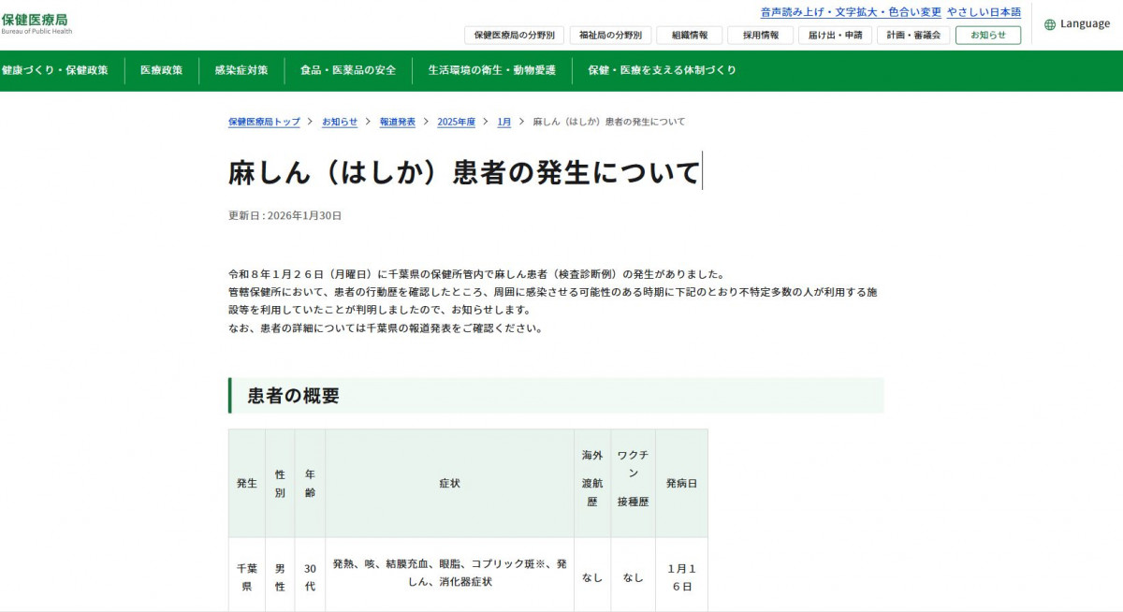The height and width of the screenshot is (612, 1123).
Task: Open 健康づくり・保健政策 menu
Action: click(x=54, y=70)
